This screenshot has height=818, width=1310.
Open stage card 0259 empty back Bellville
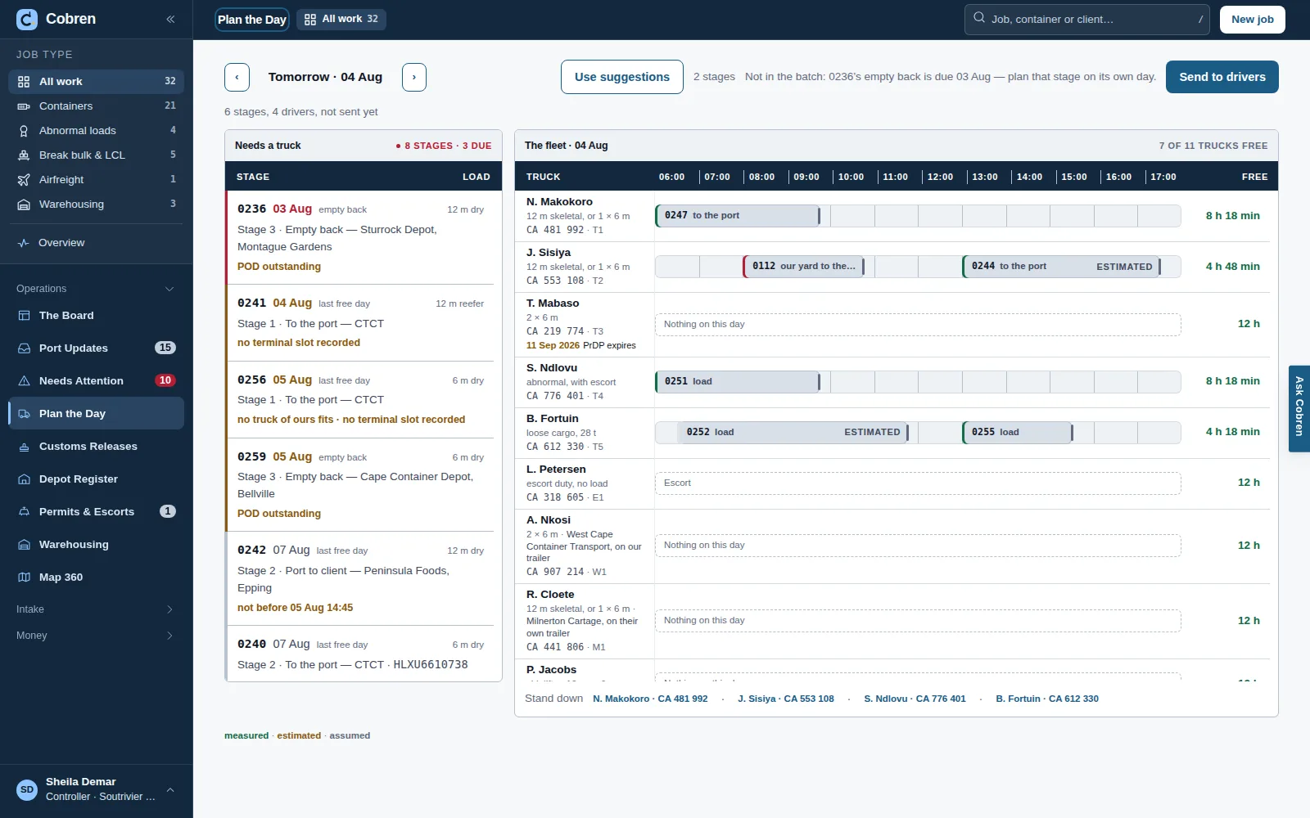pyautogui.click(x=360, y=485)
